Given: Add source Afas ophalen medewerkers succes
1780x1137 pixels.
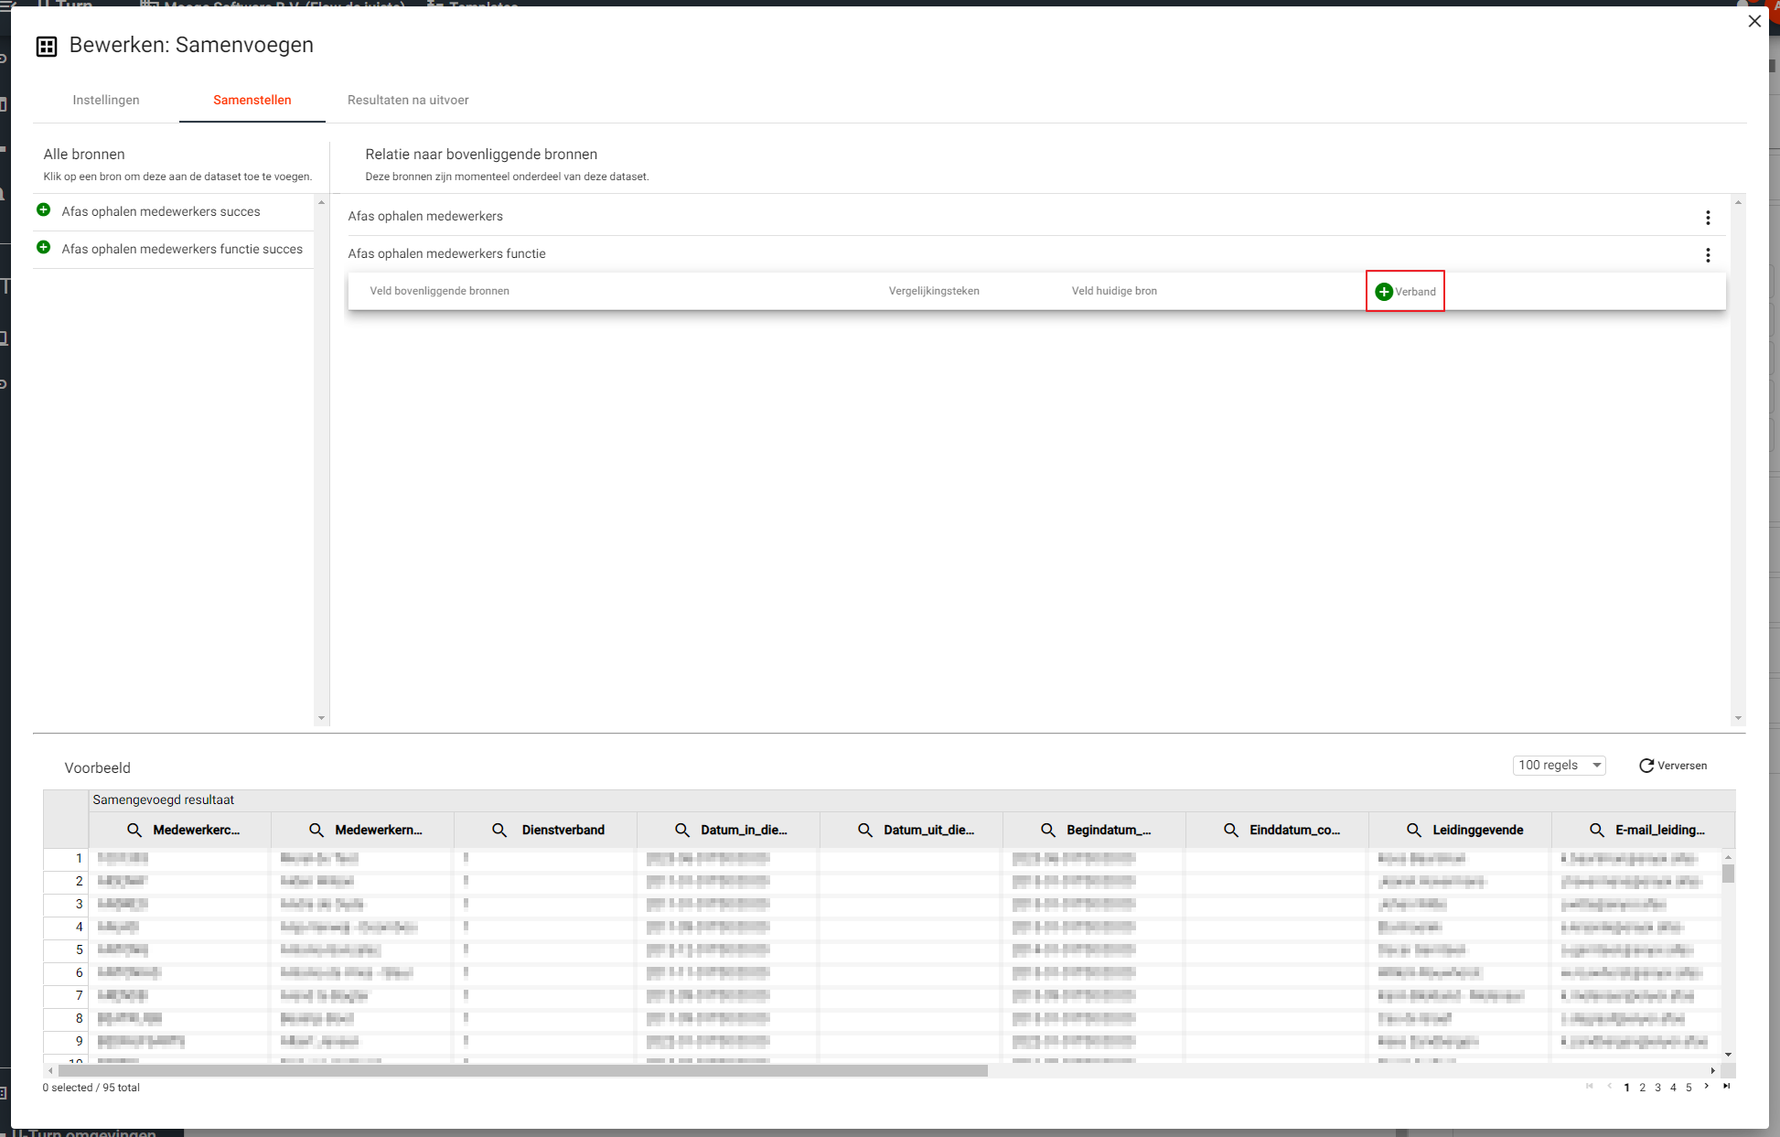Looking at the screenshot, I should pos(43,210).
